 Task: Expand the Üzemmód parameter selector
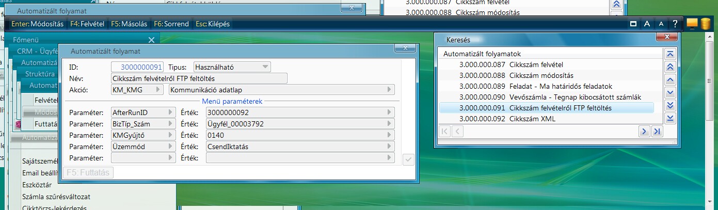(169, 147)
